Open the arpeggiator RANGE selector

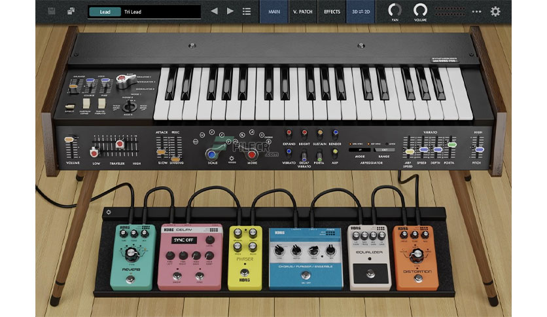pos(384,150)
